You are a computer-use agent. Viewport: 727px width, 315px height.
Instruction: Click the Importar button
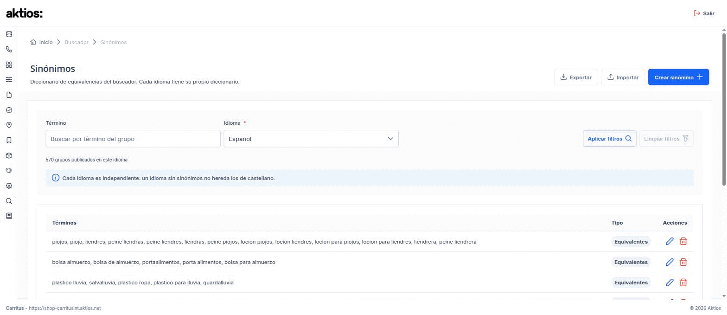[x=623, y=77]
